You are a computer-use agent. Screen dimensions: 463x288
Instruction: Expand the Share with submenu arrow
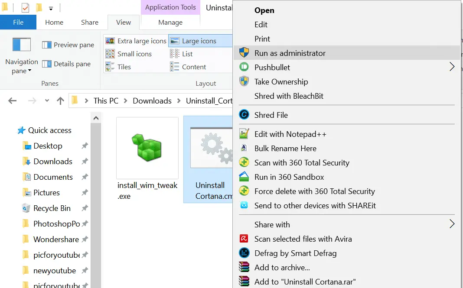click(x=452, y=224)
